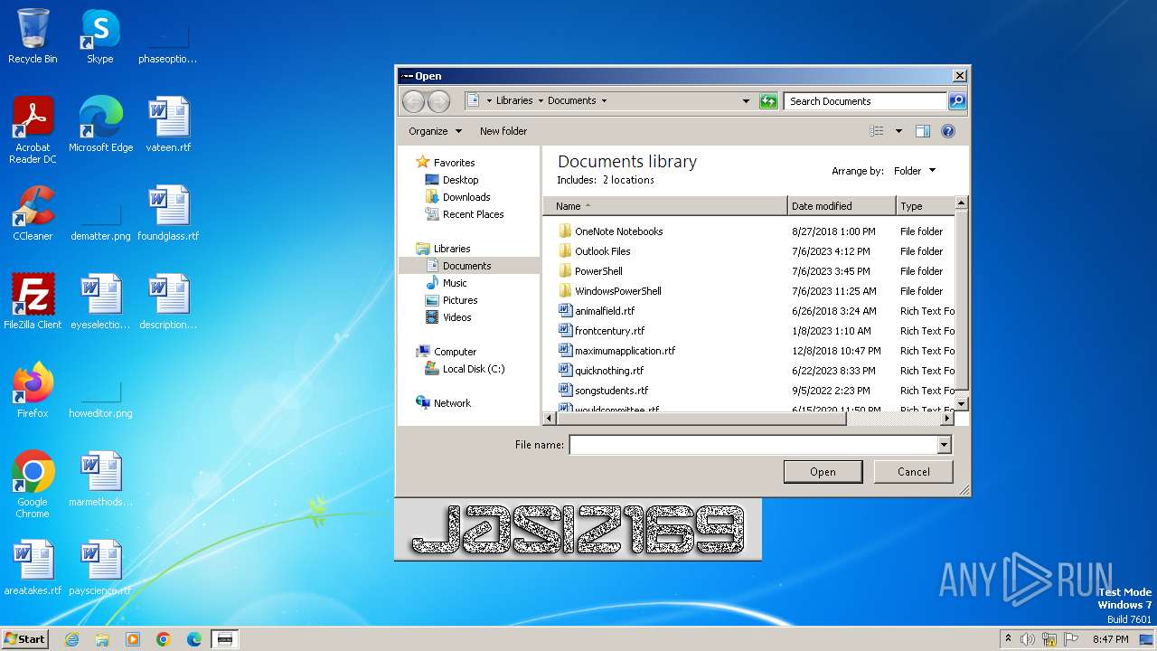1157x651 pixels.
Task: Expand the address bar history dropdown
Action: [746, 101]
